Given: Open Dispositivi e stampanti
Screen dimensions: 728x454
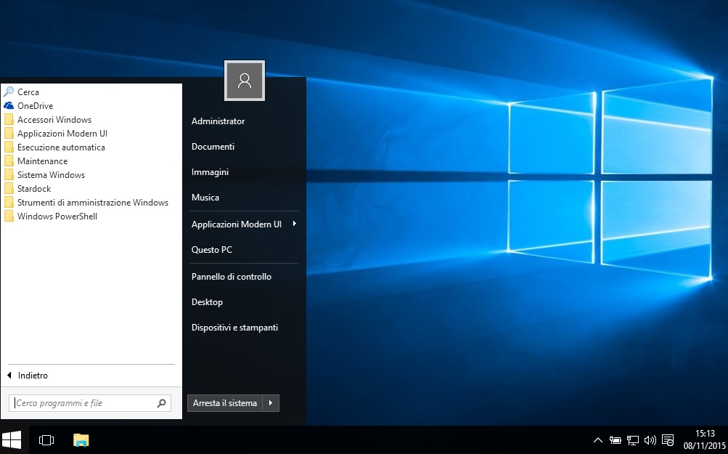Looking at the screenshot, I should coord(234,327).
